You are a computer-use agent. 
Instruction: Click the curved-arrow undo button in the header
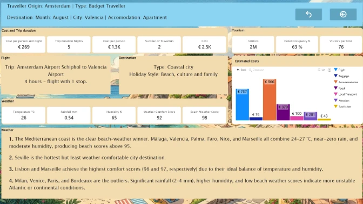(308, 15)
